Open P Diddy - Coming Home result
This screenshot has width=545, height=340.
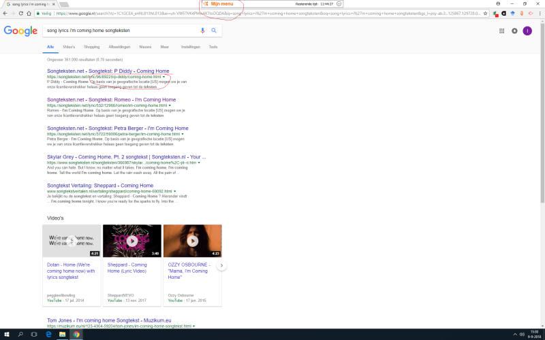108,71
